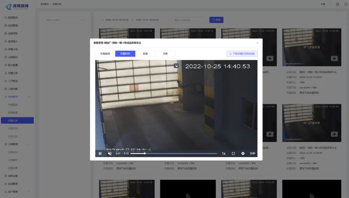The height and width of the screenshot is (198, 349).
Task: Play the video on thumbnail 14:30:26
Action: 334,134
